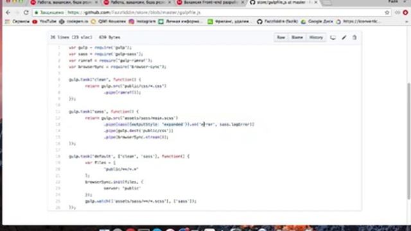Close the store/gulpfile.js tab
Viewport: 411px width, 231px height.
click(316, 3)
